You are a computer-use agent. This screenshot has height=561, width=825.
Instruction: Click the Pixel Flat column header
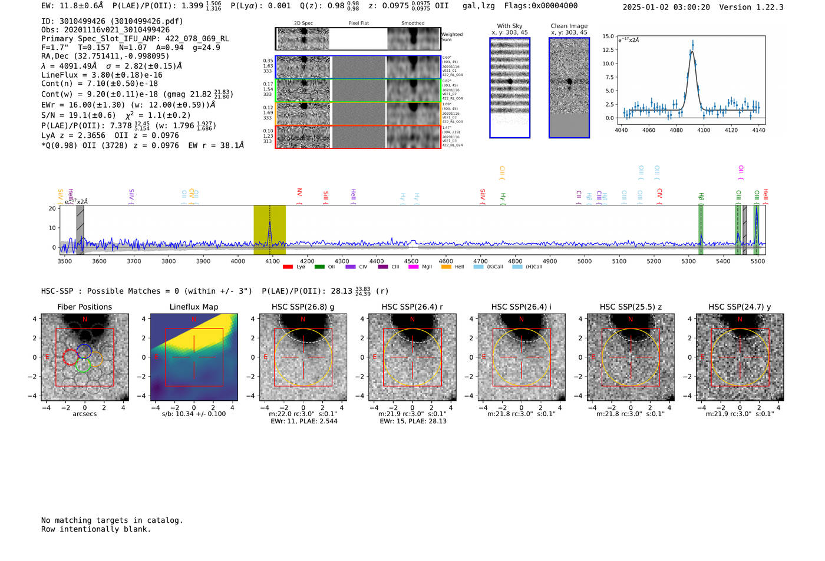tap(358, 24)
